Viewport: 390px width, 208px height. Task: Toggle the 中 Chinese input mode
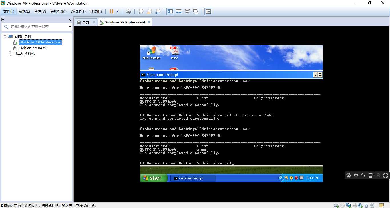coord(356,175)
